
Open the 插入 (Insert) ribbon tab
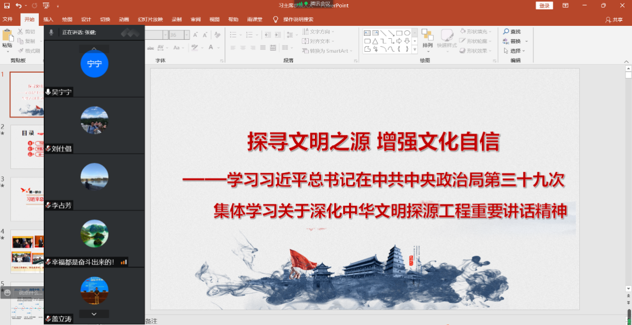pos(48,19)
